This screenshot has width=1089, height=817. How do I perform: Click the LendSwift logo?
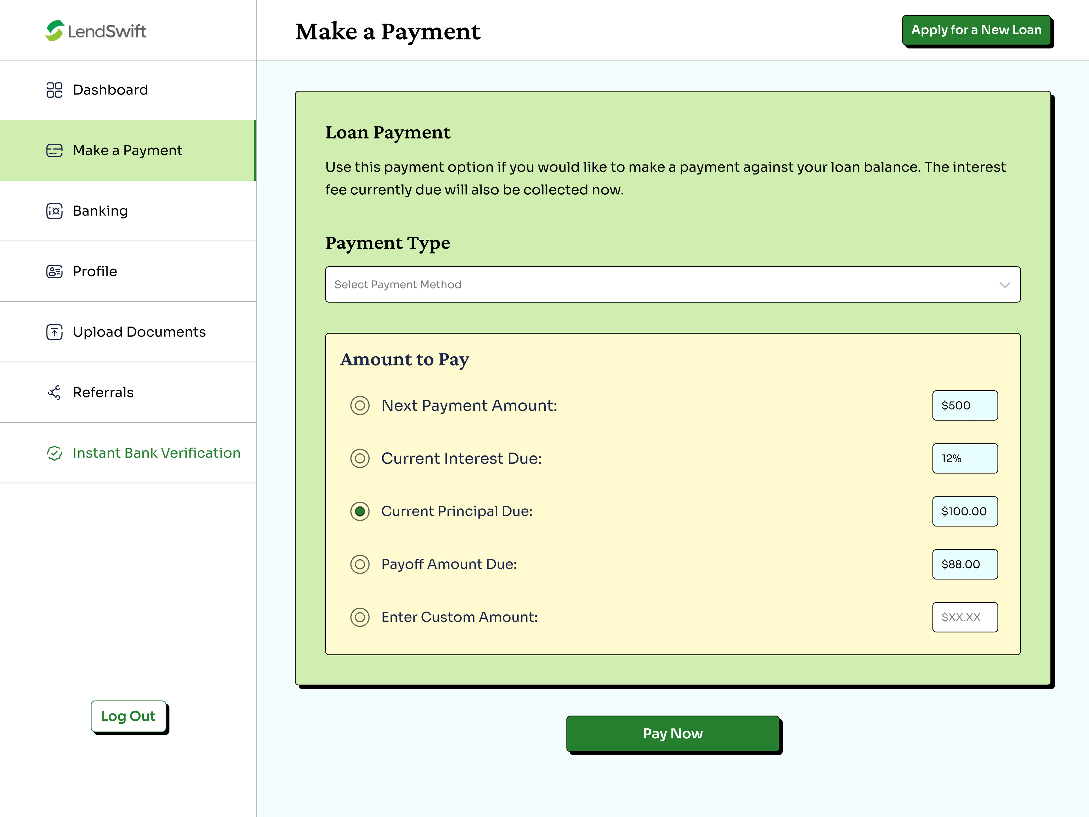[96, 31]
